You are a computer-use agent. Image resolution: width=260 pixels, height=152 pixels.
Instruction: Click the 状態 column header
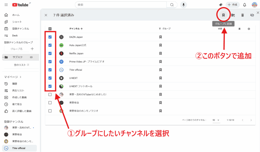220,29
